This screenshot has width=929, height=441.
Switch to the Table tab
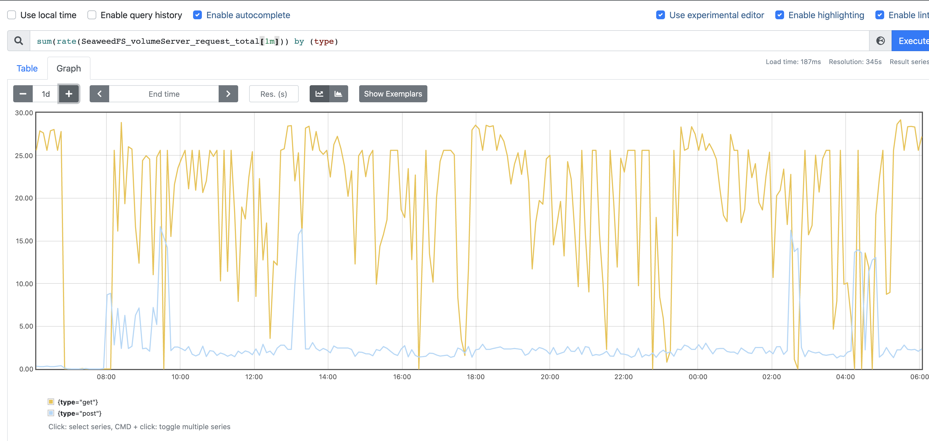point(27,68)
